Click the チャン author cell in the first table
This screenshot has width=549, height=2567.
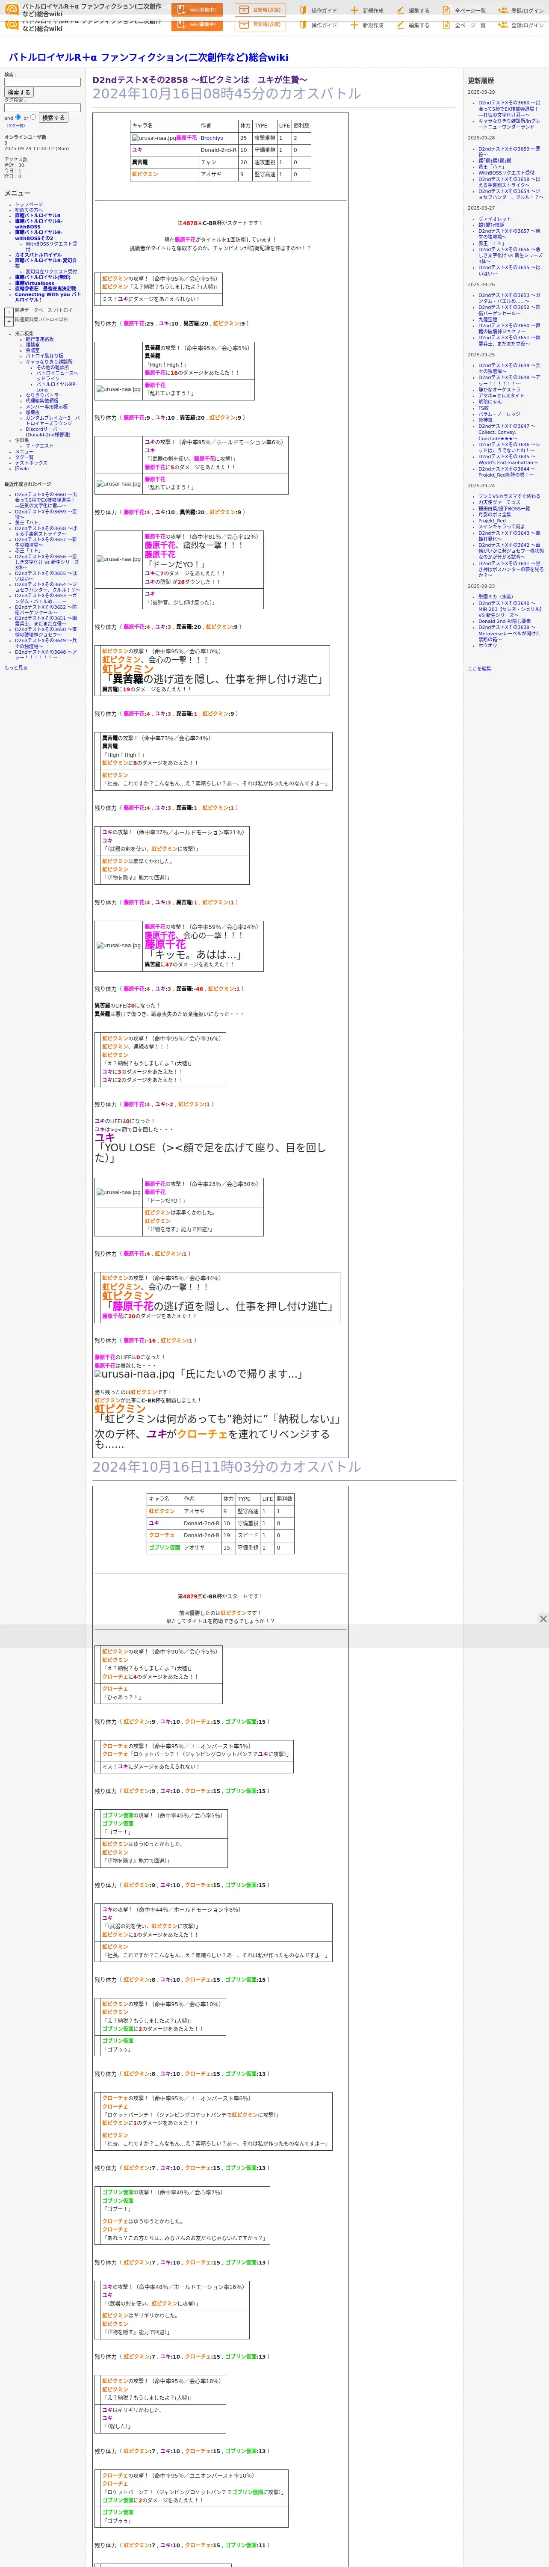point(217,163)
